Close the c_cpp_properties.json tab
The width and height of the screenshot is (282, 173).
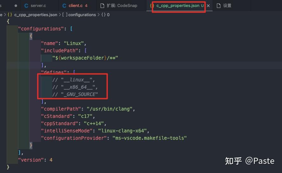coord(208,6)
